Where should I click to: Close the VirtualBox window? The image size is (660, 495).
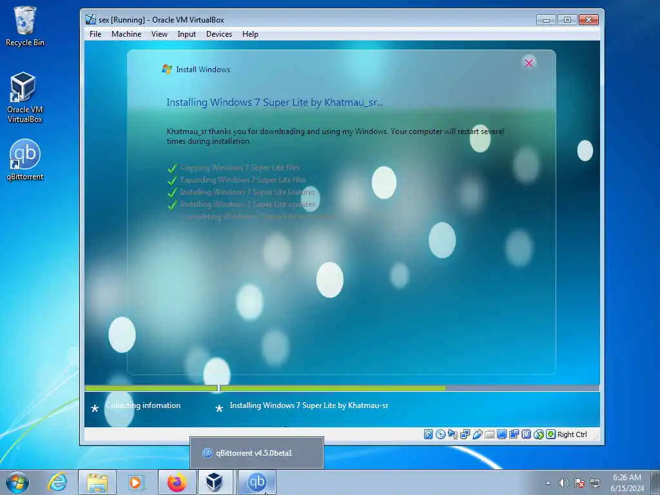point(588,20)
